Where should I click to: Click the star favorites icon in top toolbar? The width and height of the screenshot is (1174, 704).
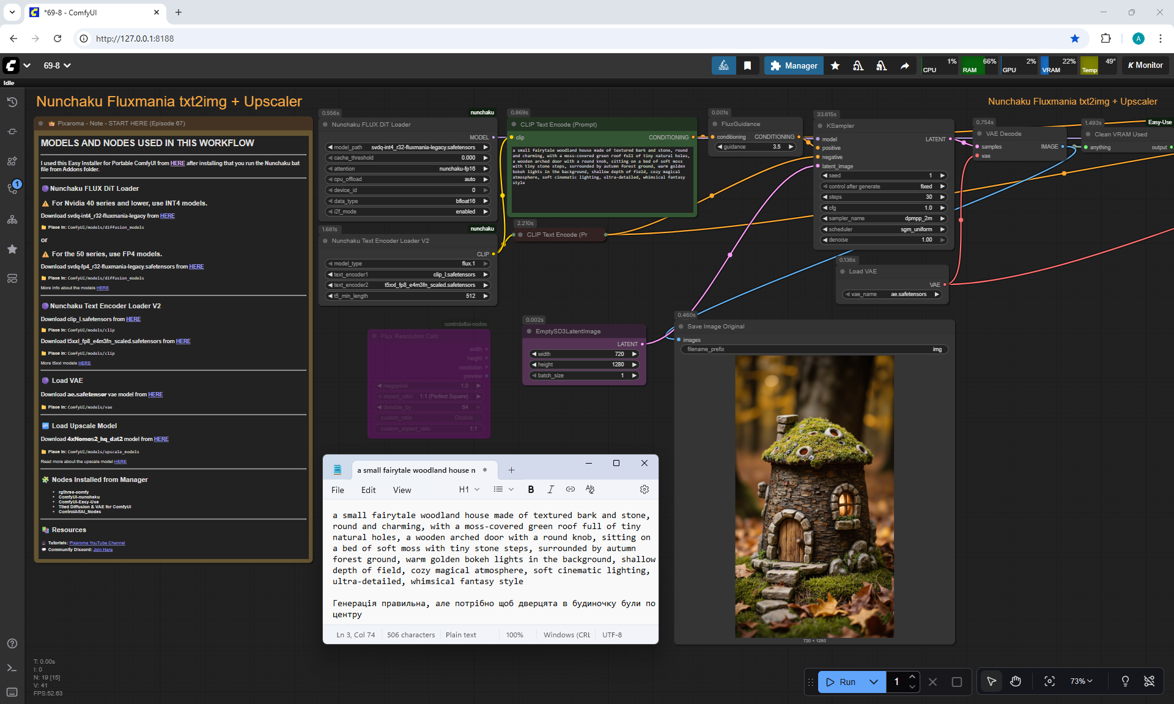click(x=835, y=65)
